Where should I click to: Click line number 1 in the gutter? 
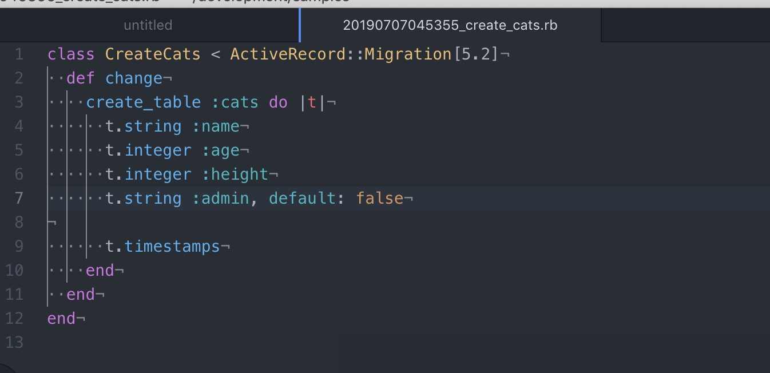click(19, 54)
